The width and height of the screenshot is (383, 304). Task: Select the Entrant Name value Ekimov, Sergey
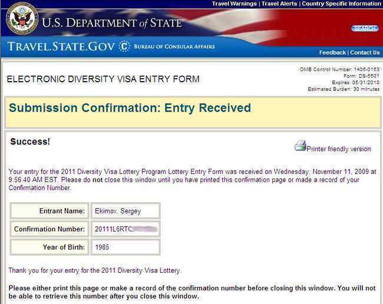tap(118, 211)
